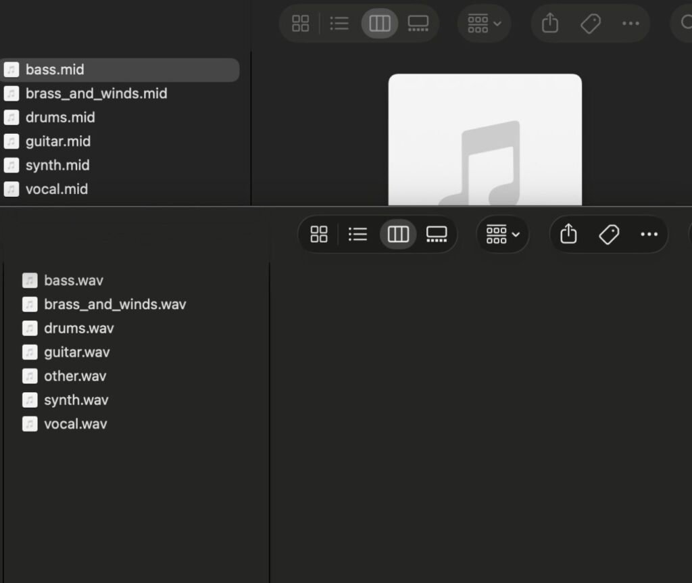Open more actions menu in upper window

point(631,24)
